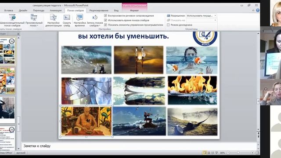Close the slide thumbnails pane
The image size is (281, 158).
coord(18,34)
